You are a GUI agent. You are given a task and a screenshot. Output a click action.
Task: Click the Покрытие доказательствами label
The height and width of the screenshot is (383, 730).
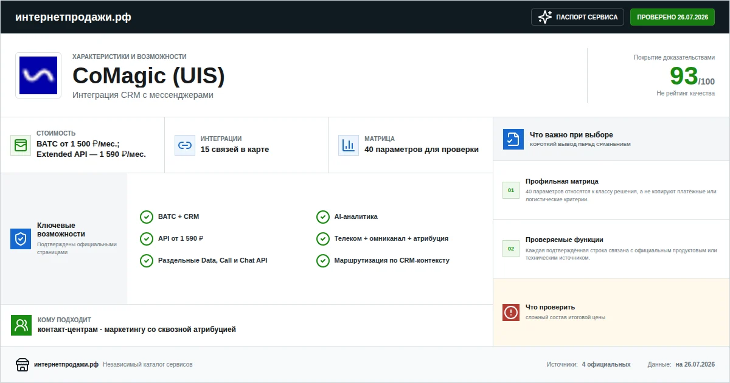pyautogui.click(x=674, y=58)
